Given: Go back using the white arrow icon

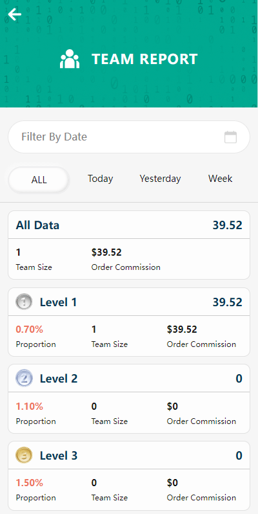Looking at the screenshot, I should pos(15,14).
